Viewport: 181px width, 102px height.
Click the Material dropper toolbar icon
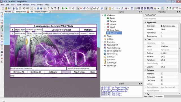point(122,8)
